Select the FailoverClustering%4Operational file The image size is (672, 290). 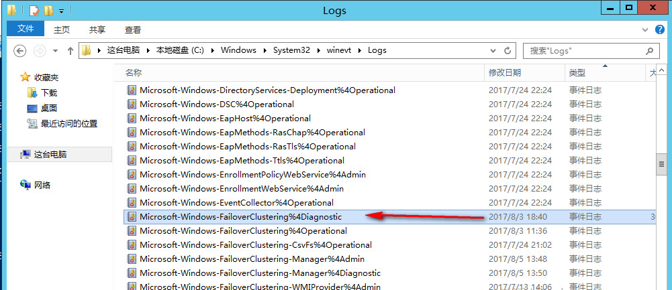point(243,230)
